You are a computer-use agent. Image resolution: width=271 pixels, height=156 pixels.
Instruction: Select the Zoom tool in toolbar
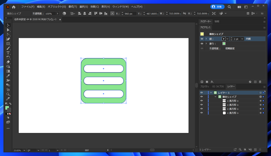point(8,94)
